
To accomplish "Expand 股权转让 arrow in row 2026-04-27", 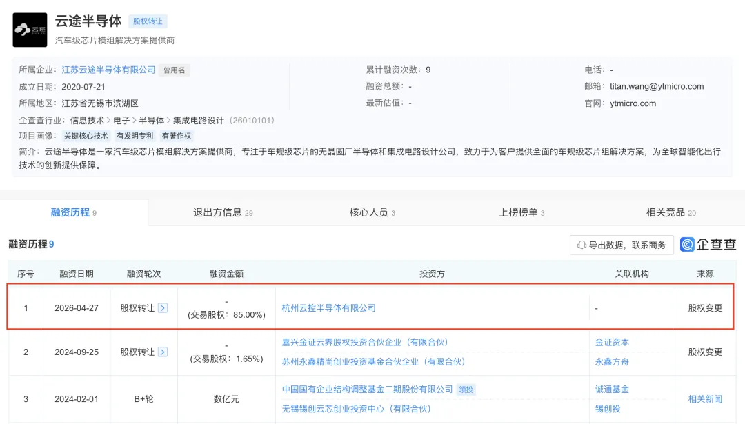I will [163, 308].
